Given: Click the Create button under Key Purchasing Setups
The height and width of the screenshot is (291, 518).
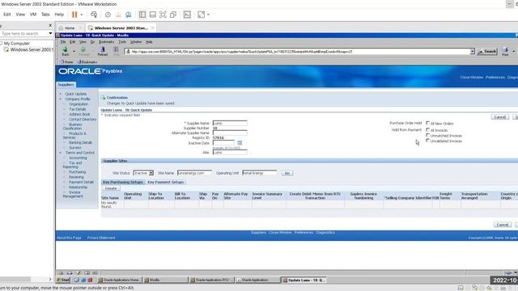Looking at the screenshot, I should (x=111, y=188).
